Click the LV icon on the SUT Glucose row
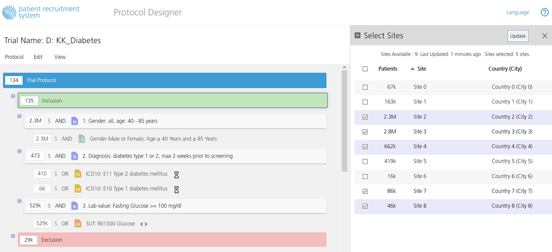 click(x=78, y=224)
